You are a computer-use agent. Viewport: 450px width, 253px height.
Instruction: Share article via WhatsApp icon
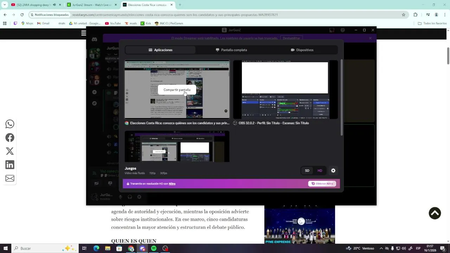[10, 124]
